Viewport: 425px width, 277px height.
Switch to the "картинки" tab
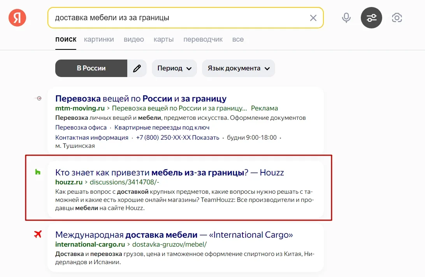point(99,39)
